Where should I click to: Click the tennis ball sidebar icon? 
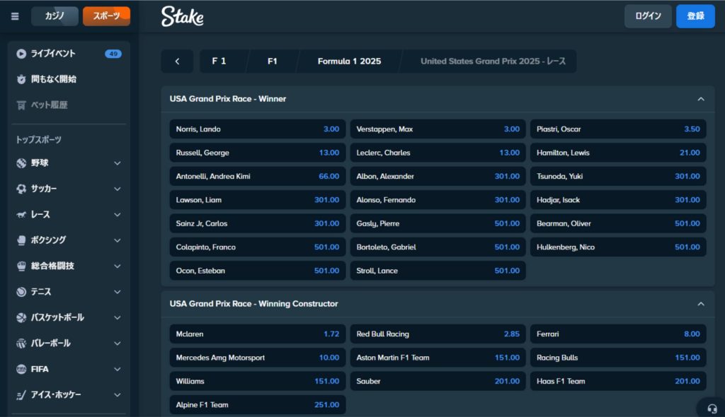[x=21, y=292]
